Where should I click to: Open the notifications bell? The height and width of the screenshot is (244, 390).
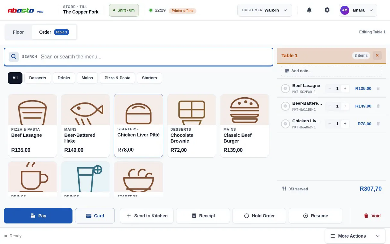coord(309,10)
